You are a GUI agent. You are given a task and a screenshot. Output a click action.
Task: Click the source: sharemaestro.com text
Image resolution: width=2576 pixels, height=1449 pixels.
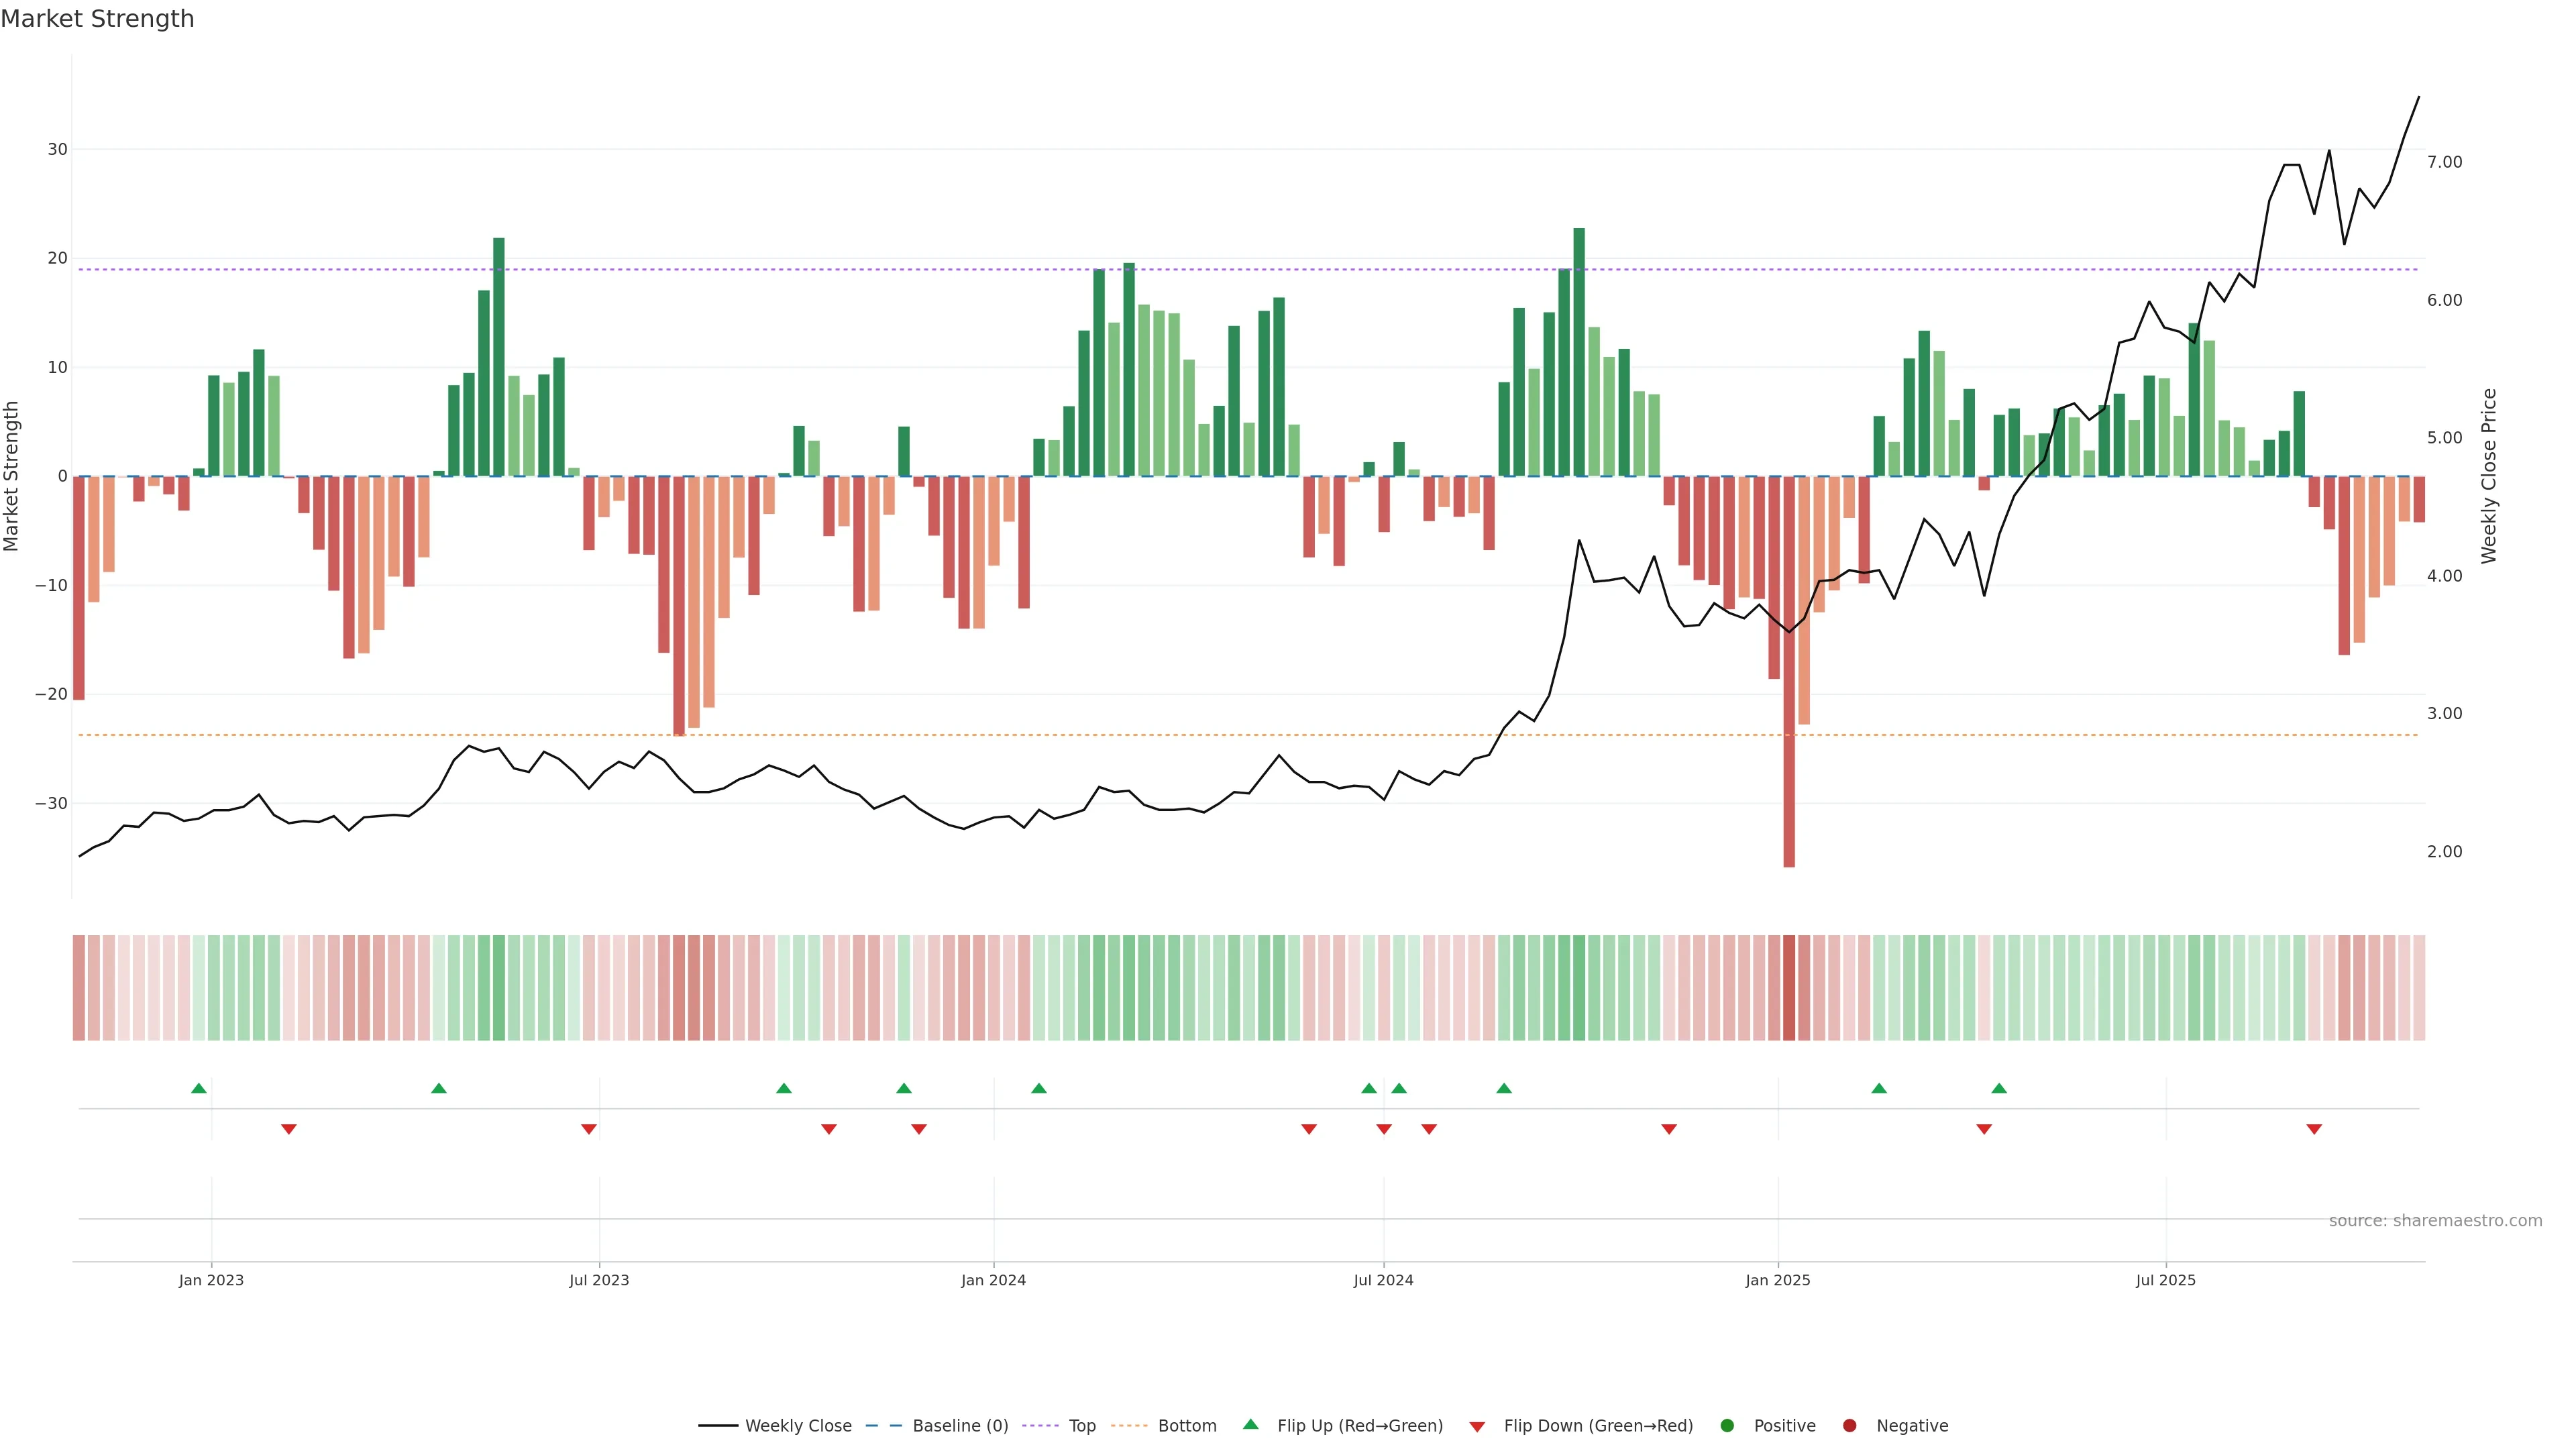[2435, 1221]
